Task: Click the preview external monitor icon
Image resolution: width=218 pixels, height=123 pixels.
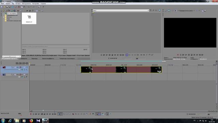Action: [169, 11]
